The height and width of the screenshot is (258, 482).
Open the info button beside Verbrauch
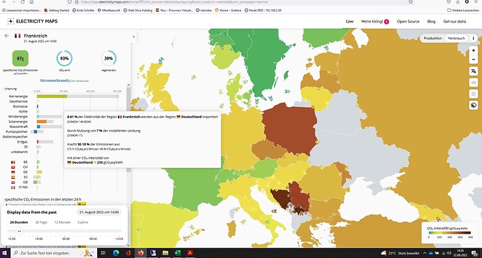(x=473, y=38)
